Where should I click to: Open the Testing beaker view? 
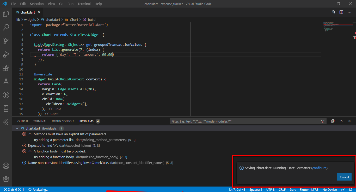(x=6, y=81)
